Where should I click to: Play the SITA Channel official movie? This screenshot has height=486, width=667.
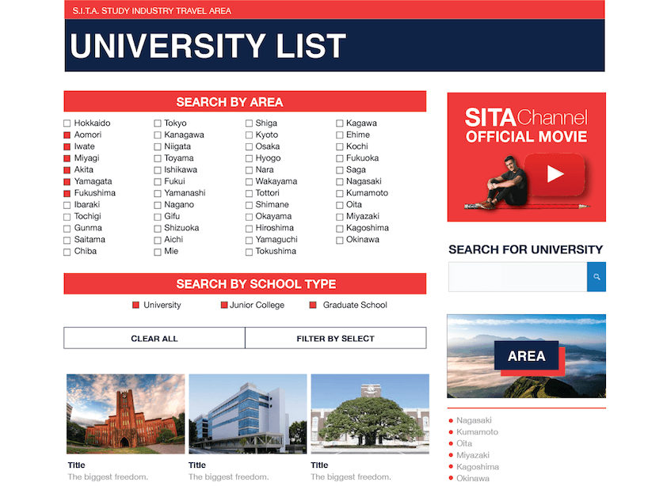tap(555, 174)
